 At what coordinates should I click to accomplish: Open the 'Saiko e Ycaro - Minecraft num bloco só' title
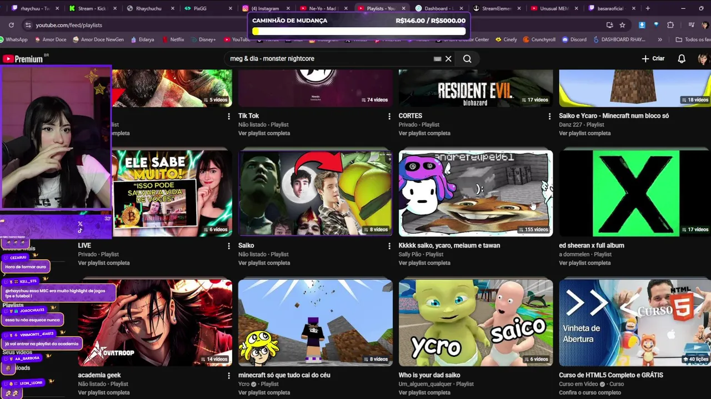614,116
